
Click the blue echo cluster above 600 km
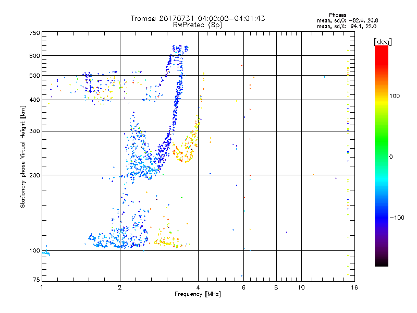pos(180,49)
